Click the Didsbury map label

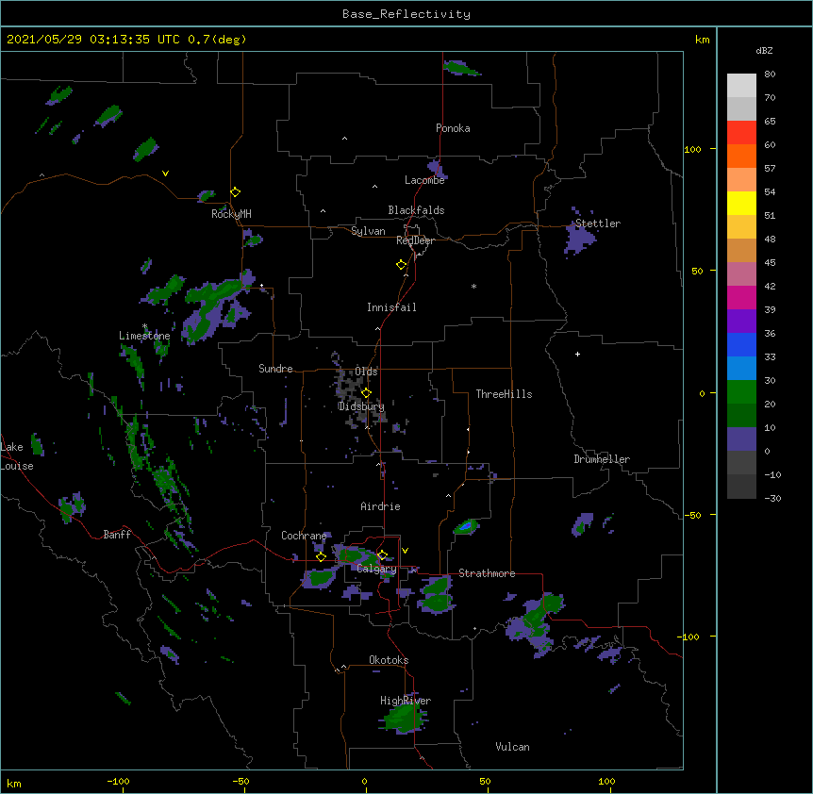tap(361, 406)
